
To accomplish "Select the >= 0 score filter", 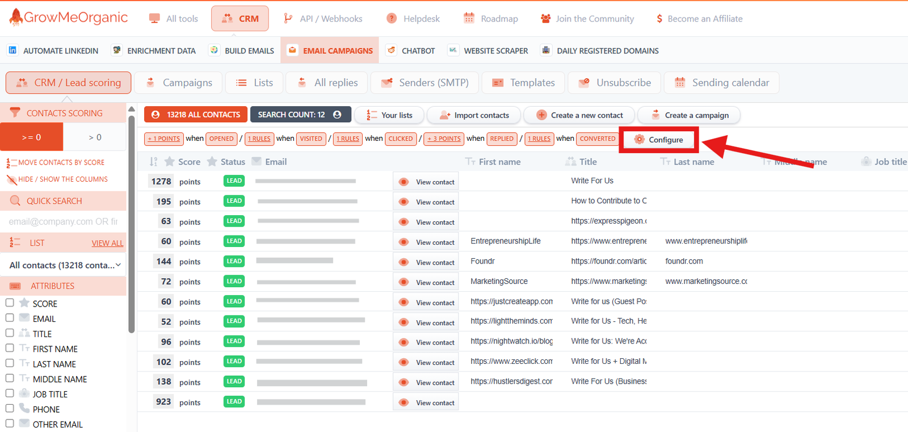I will coord(31,137).
